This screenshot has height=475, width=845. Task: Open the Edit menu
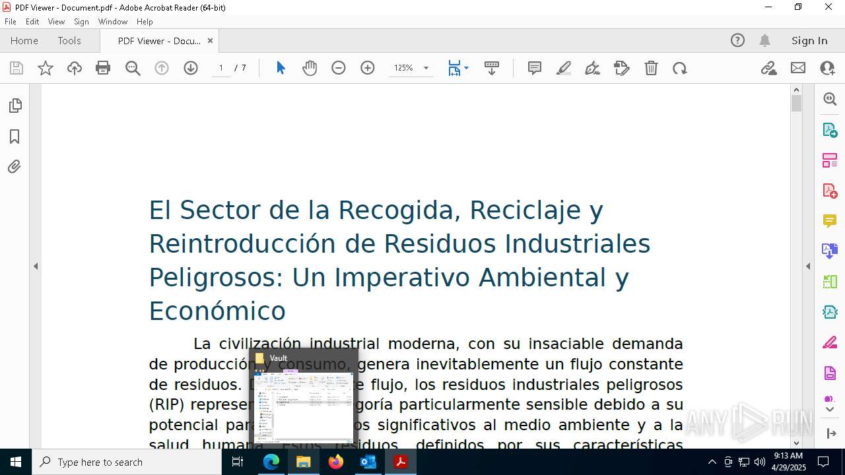pyautogui.click(x=32, y=22)
